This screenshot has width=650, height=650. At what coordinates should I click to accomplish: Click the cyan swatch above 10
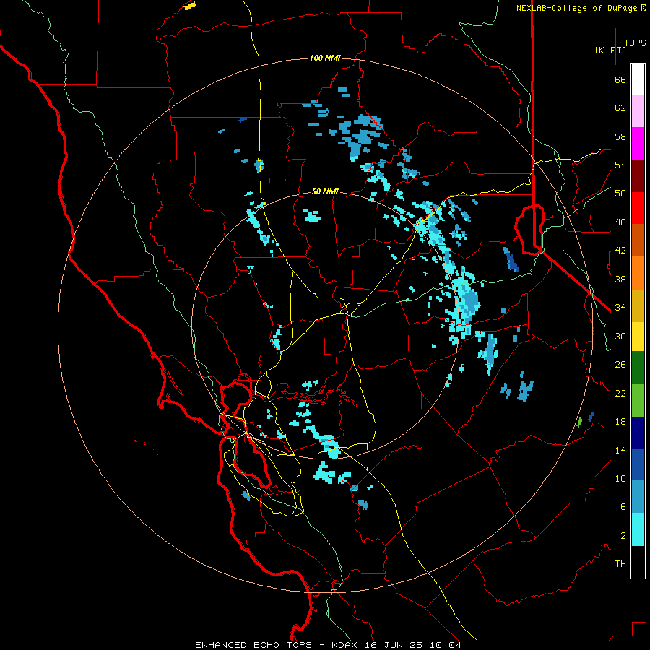638,529
